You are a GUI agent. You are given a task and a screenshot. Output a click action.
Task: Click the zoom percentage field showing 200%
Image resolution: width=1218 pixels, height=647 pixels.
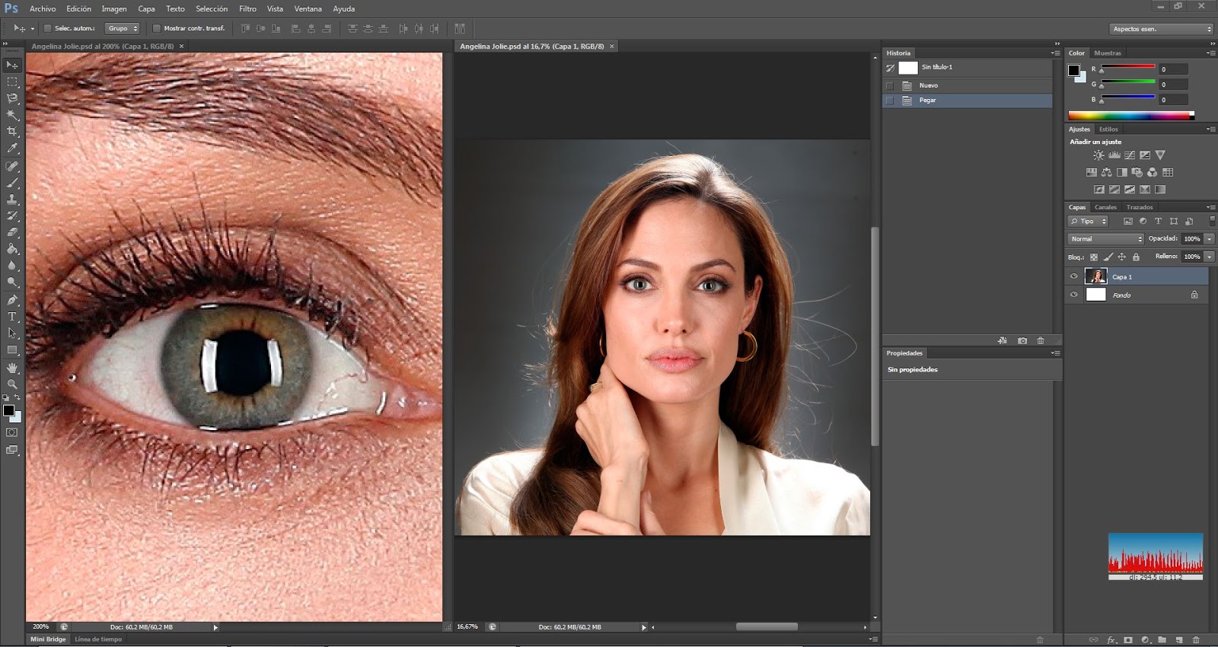click(x=41, y=627)
